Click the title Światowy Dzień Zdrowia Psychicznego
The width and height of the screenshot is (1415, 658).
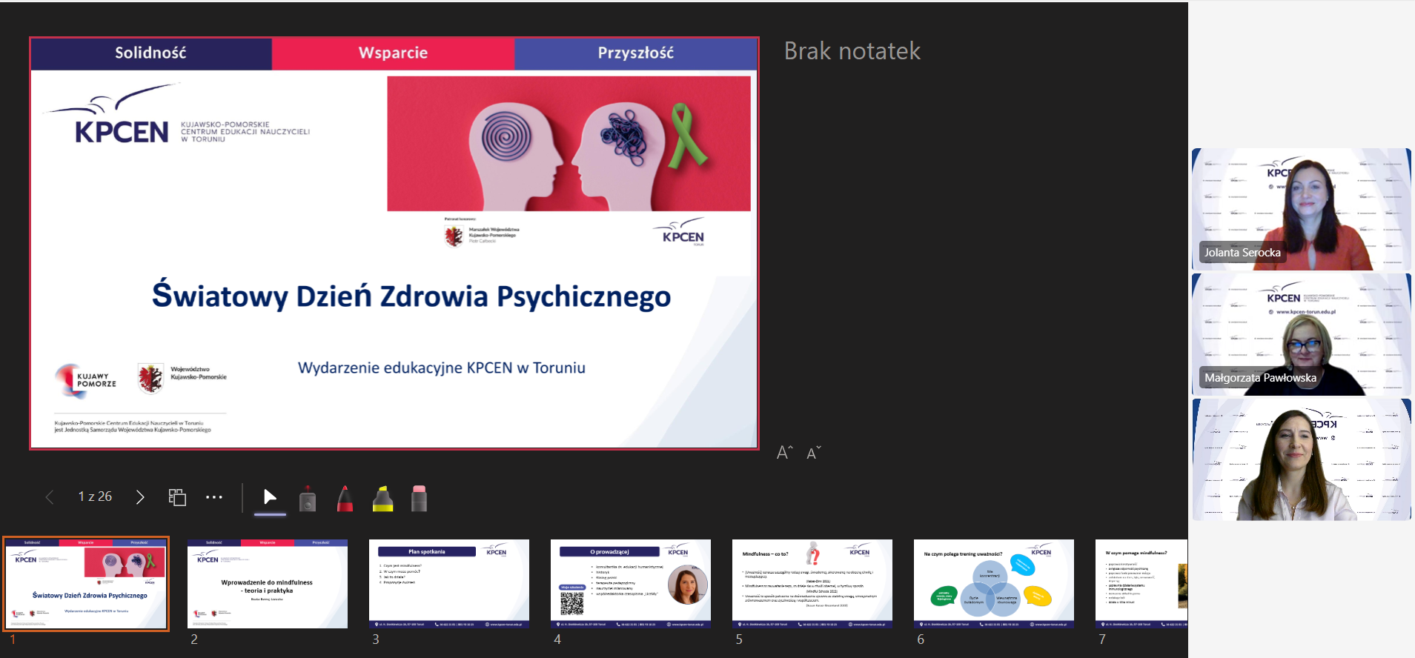coord(411,296)
